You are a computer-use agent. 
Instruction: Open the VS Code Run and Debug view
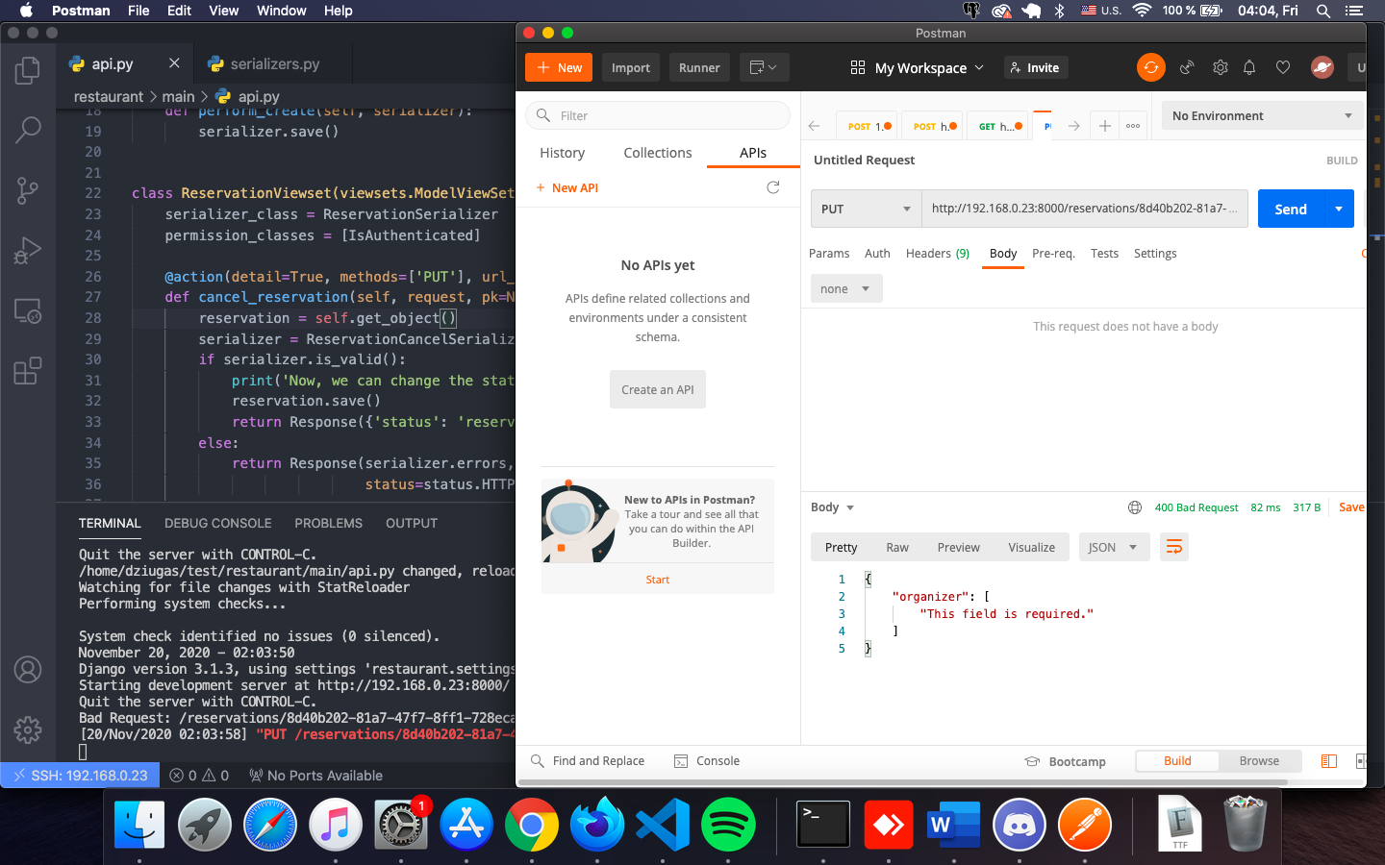point(28,251)
